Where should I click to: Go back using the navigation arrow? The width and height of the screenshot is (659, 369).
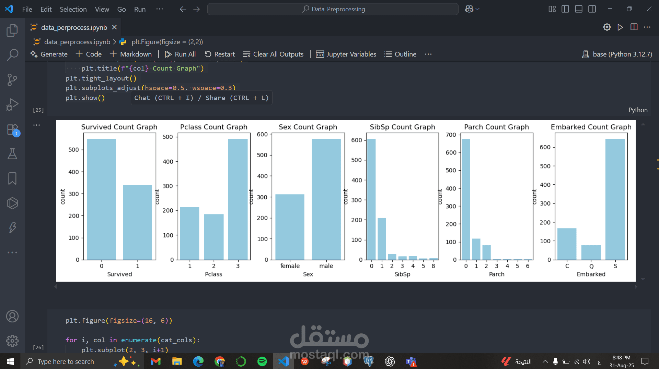click(x=183, y=9)
